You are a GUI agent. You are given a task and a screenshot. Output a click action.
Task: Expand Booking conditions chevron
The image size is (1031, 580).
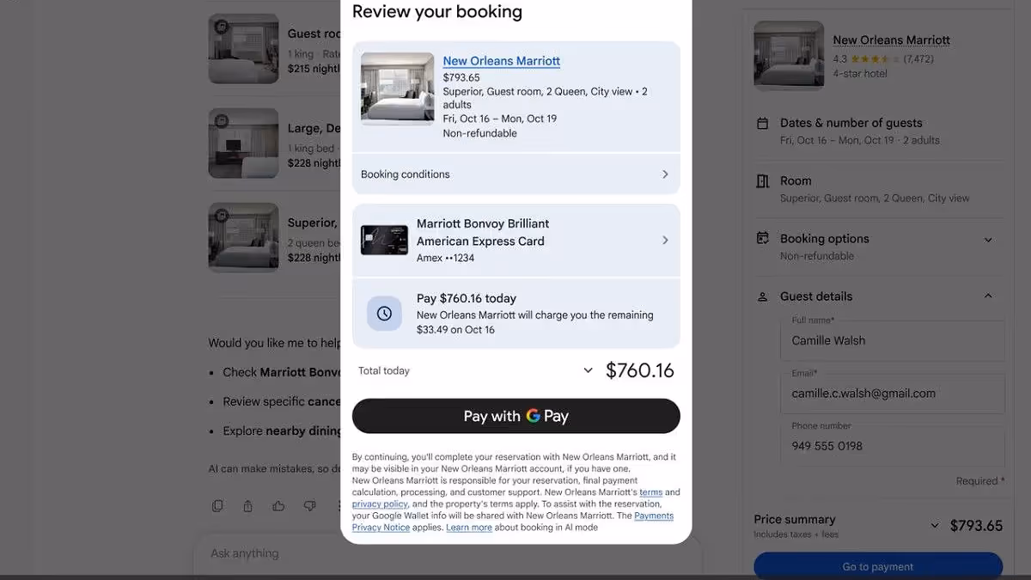coord(665,174)
